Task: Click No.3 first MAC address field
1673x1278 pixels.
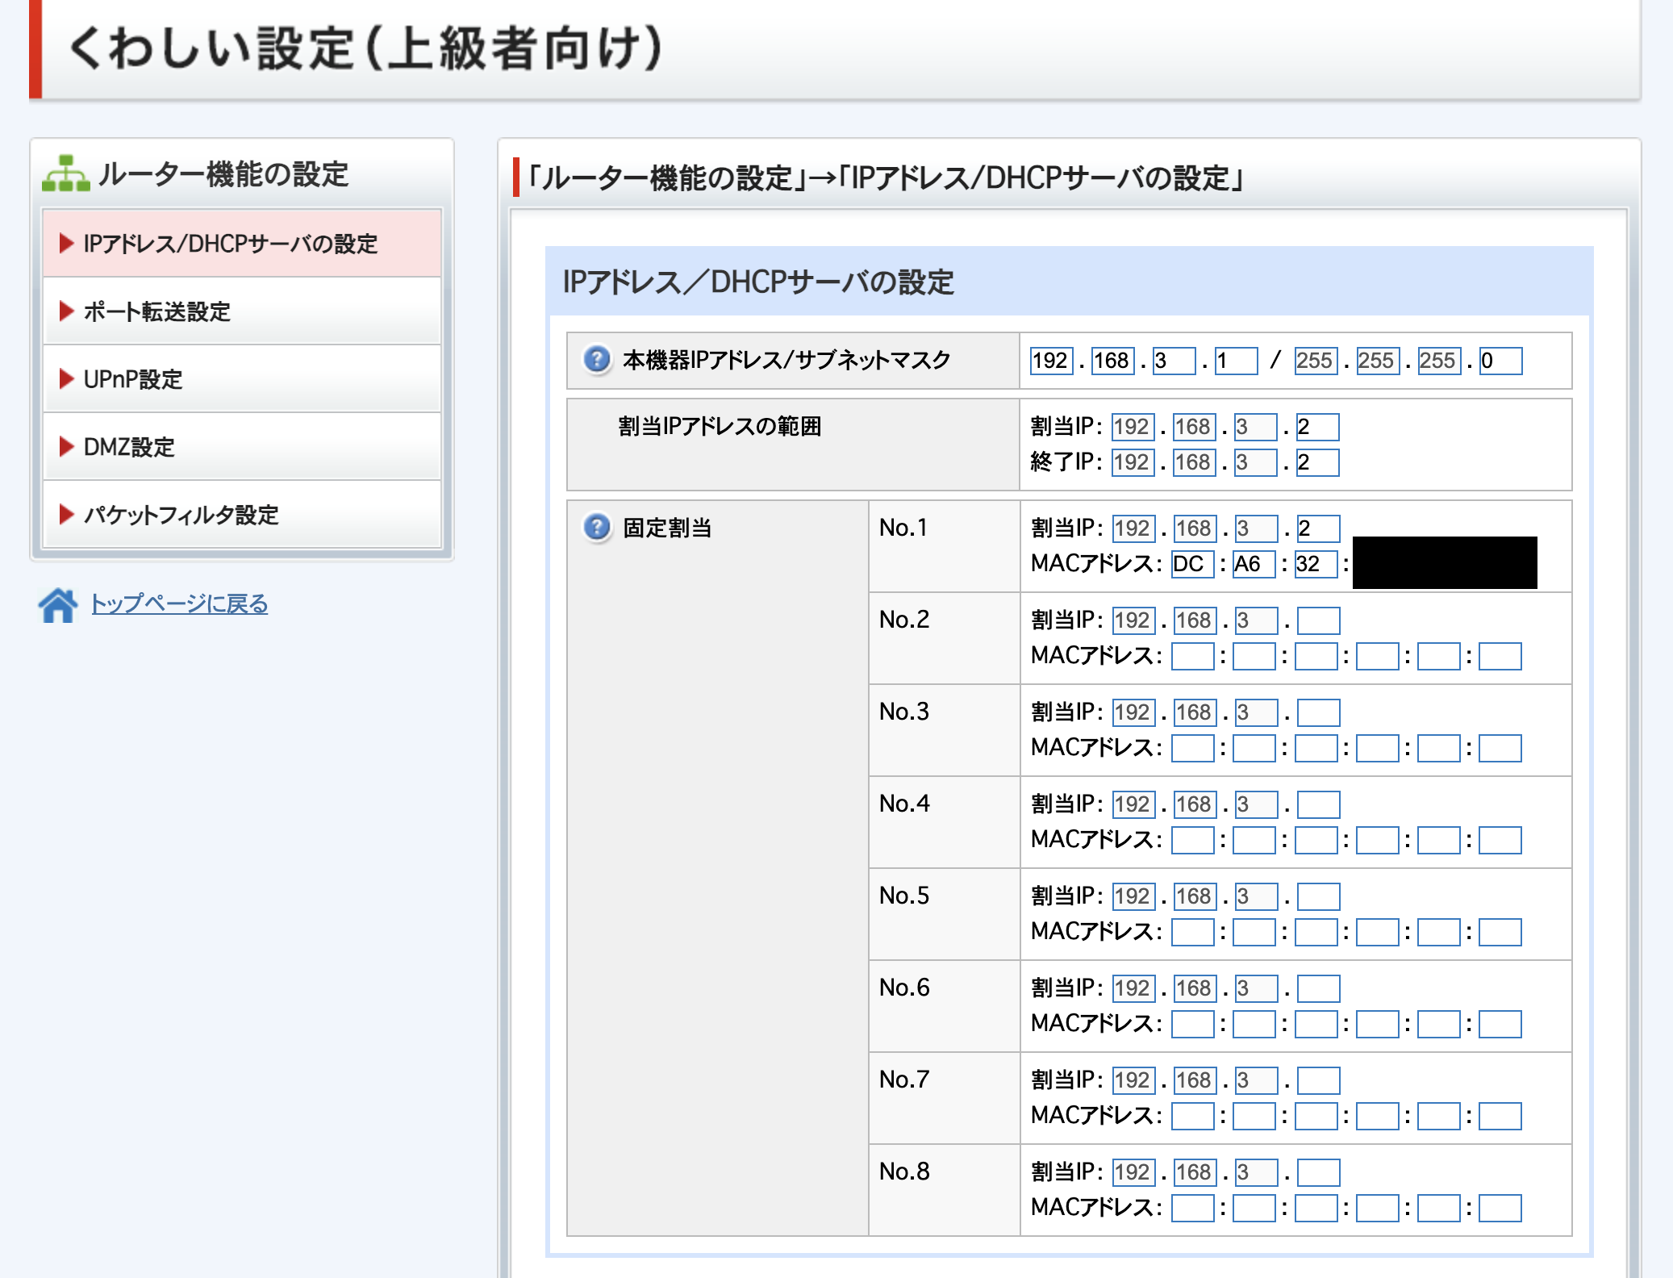Action: pos(1192,748)
